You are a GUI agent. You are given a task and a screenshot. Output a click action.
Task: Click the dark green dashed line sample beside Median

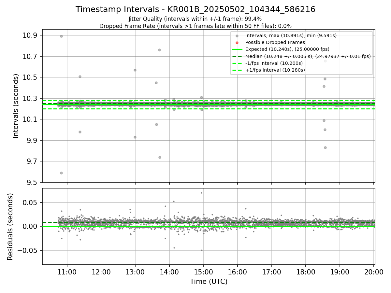(237, 56)
